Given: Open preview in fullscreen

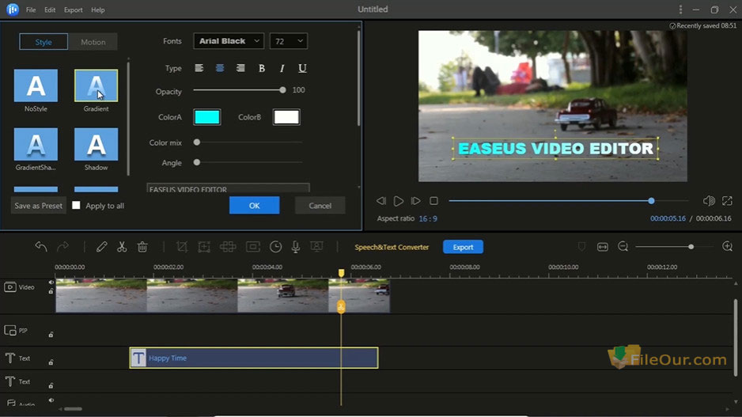Looking at the screenshot, I should (727, 201).
